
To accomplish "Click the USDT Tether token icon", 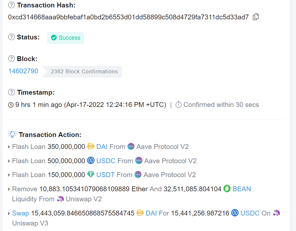I will point(91,175).
